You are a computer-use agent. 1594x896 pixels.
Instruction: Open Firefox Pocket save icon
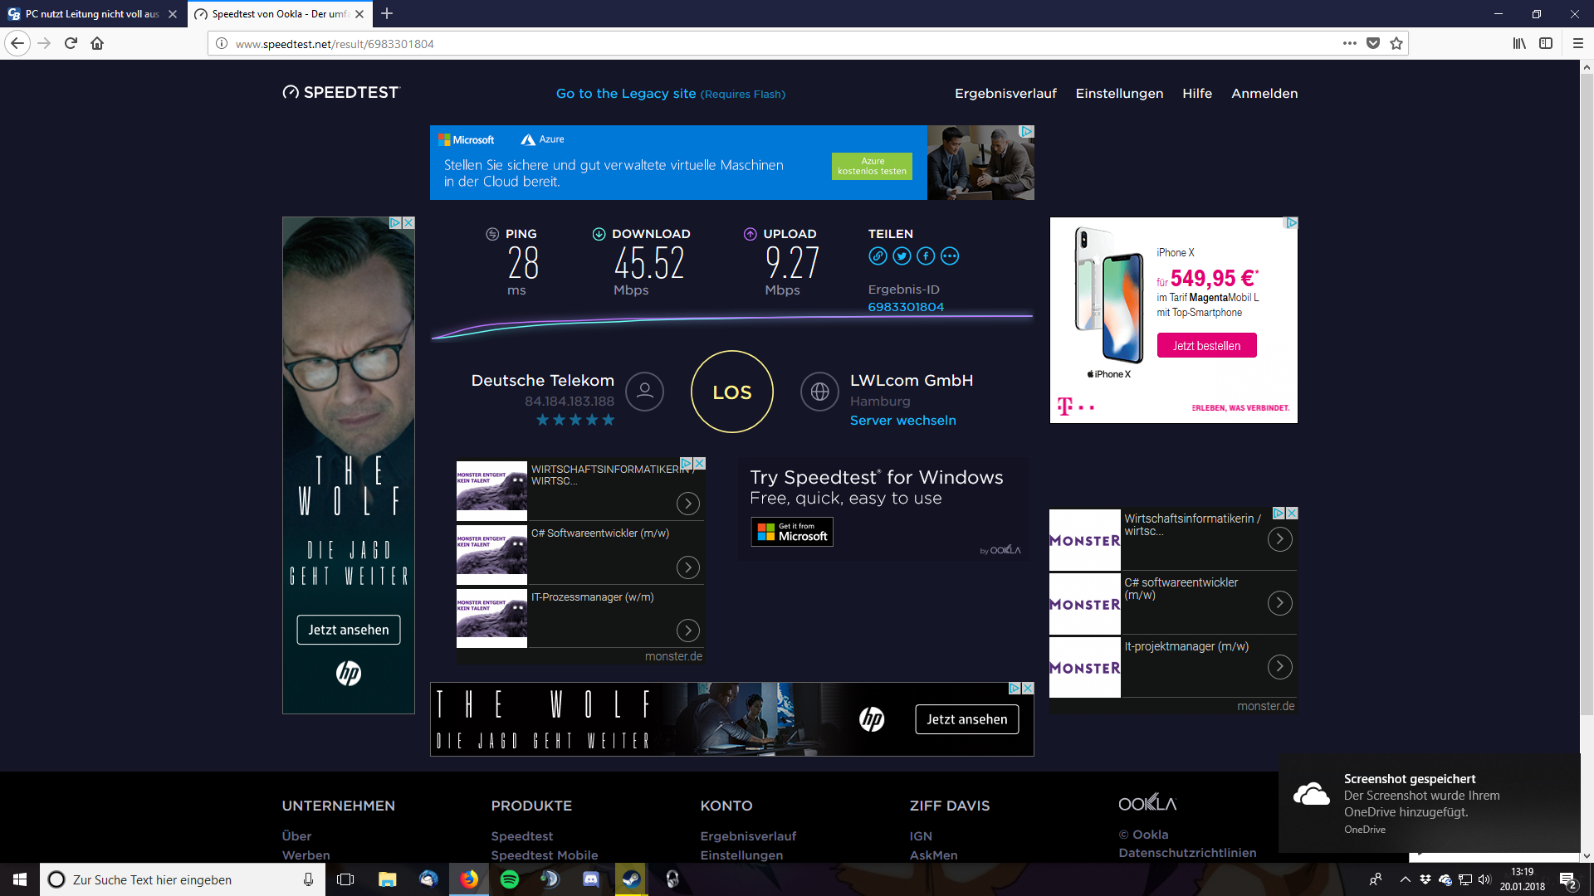pos(1373,43)
